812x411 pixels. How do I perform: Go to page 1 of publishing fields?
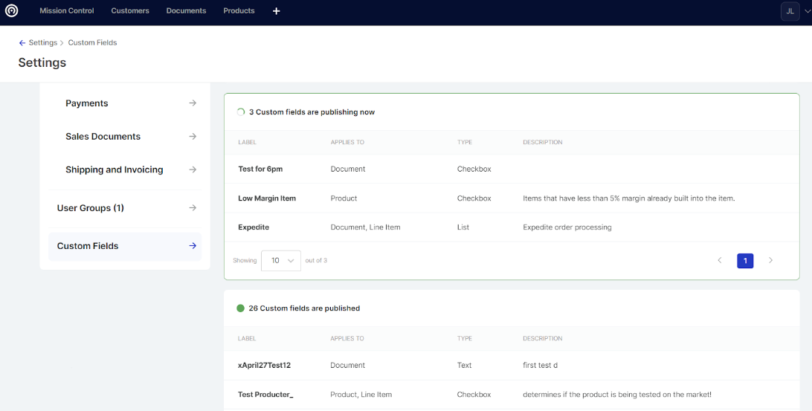[x=745, y=261]
